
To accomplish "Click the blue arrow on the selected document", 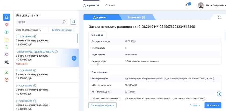I will [x=74, y=58].
